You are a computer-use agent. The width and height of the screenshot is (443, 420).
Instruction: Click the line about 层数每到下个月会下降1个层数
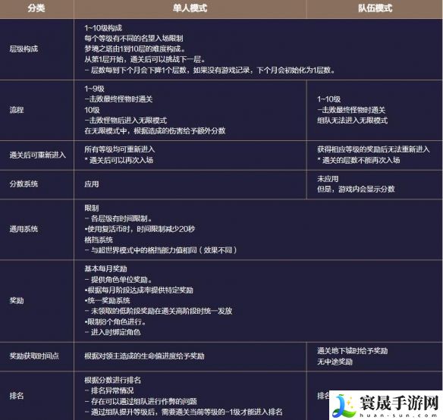(x=209, y=71)
